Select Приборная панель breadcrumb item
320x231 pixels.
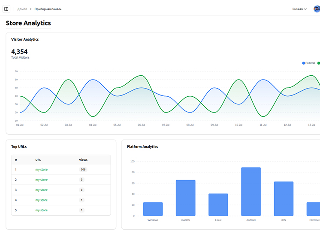[48, 9]
